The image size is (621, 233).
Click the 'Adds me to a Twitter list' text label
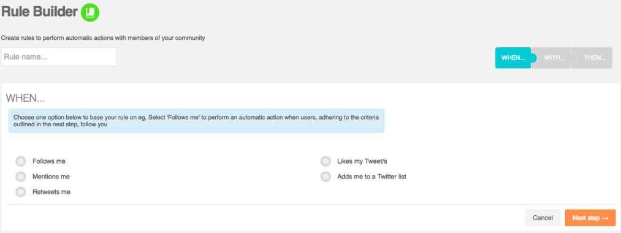372,177
